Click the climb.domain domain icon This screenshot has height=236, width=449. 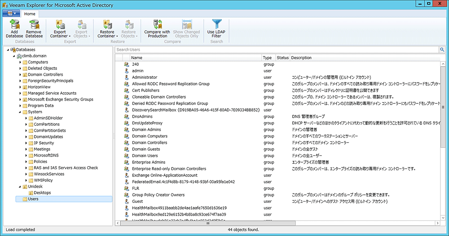(x=19, y=56)
